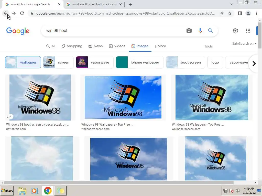Open the deviantart Windows 98 GIF thumbnail
Screen dimensions: 262x196
pyautogui.click(x=40, y=97)
